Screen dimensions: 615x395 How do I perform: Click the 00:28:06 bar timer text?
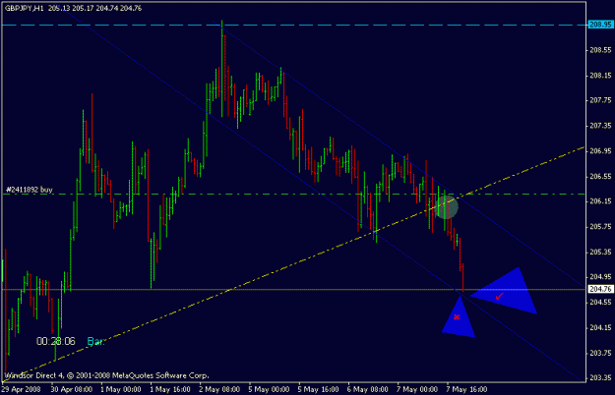pos(56,341)
